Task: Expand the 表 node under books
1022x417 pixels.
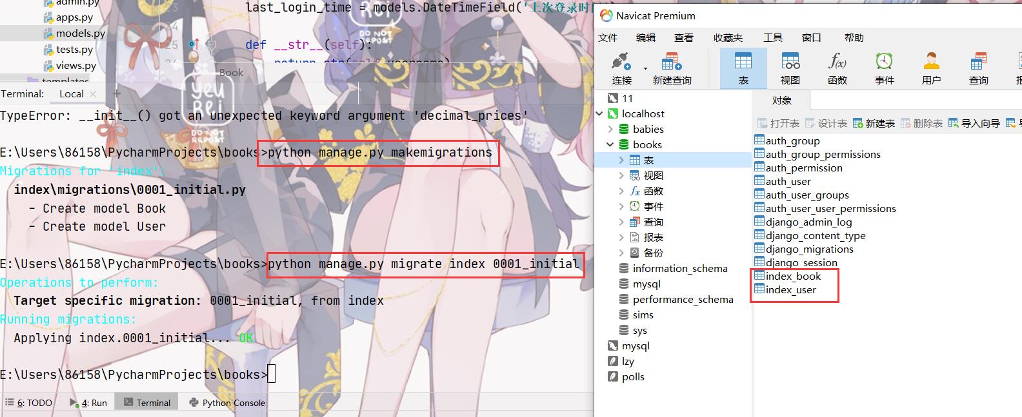Action: coord(621,160)
